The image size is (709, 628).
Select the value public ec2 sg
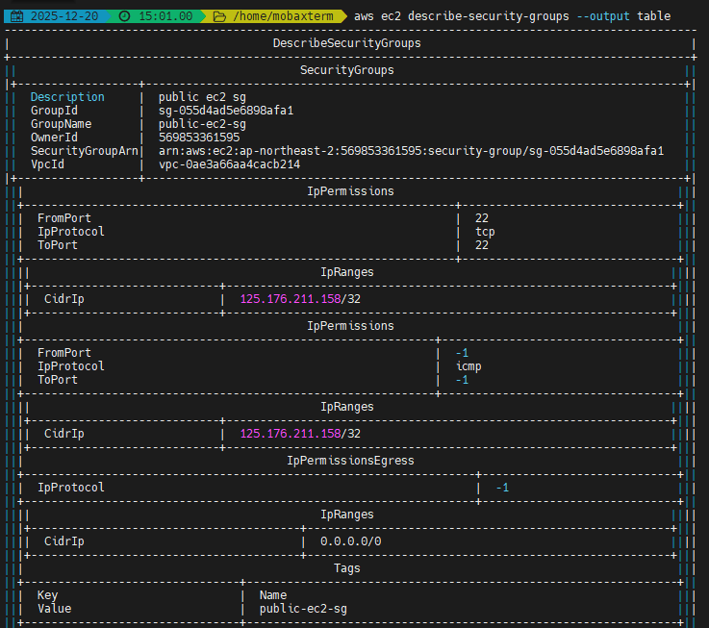[202, 97]
